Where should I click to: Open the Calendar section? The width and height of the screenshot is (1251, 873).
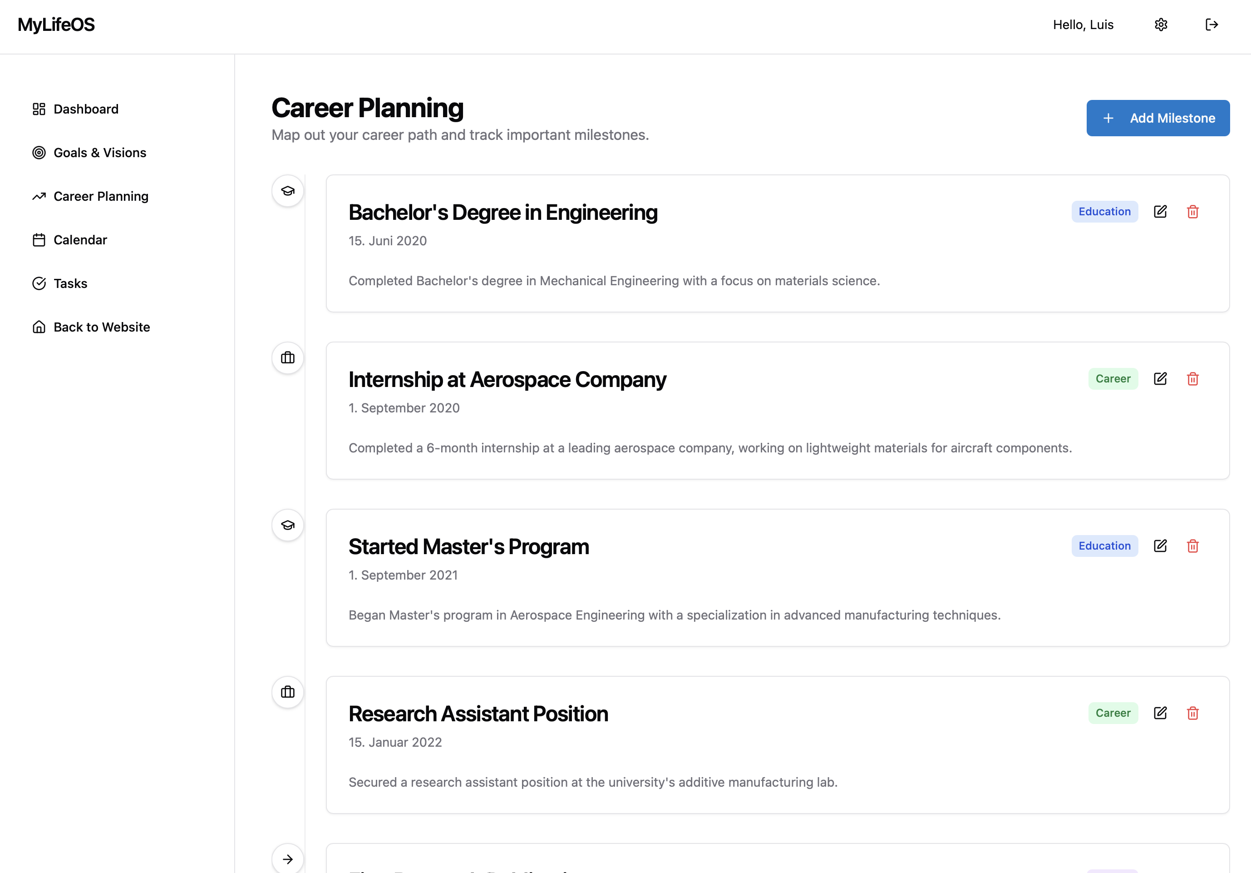(x=80, y=239)
